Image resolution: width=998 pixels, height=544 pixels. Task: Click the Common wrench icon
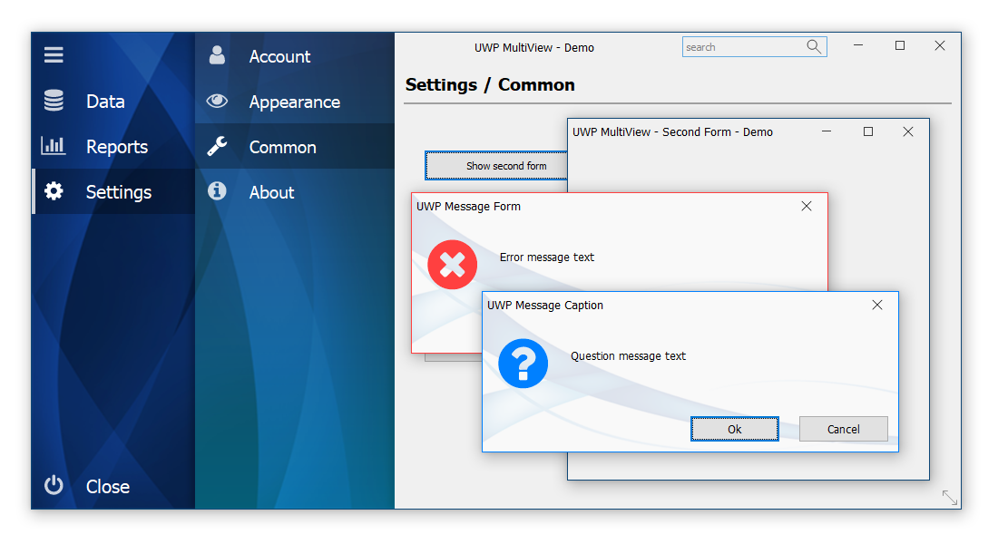click(217, 146)
